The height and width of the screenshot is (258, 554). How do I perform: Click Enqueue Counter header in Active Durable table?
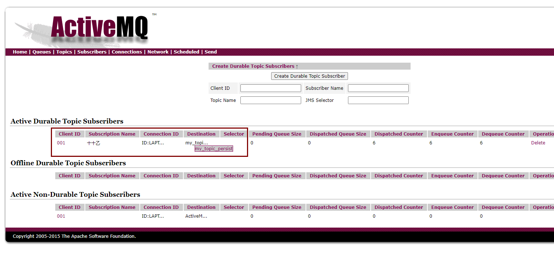point(452,134)
